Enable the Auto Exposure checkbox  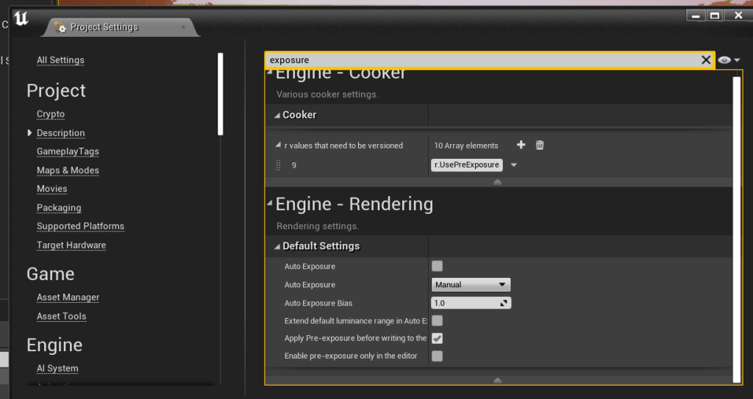438,266
